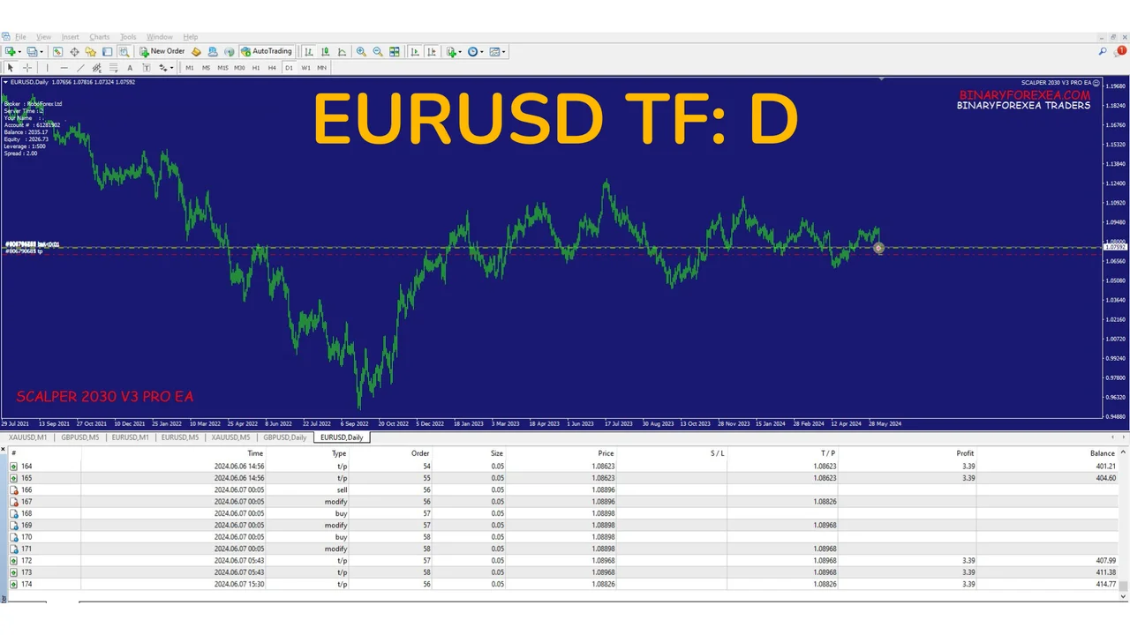Viewport: 1130px width, 635px height.
Task: Switch timeframe to M1
Action: [190, 68]
